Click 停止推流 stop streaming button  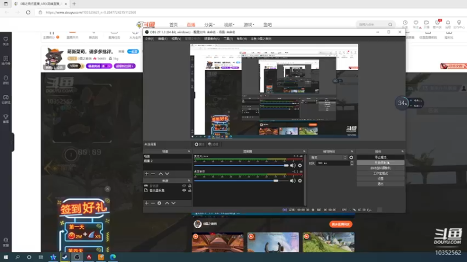381,157
